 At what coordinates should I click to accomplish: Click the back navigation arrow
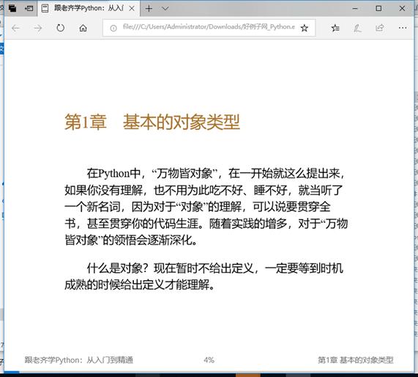[x=15, y=28]
